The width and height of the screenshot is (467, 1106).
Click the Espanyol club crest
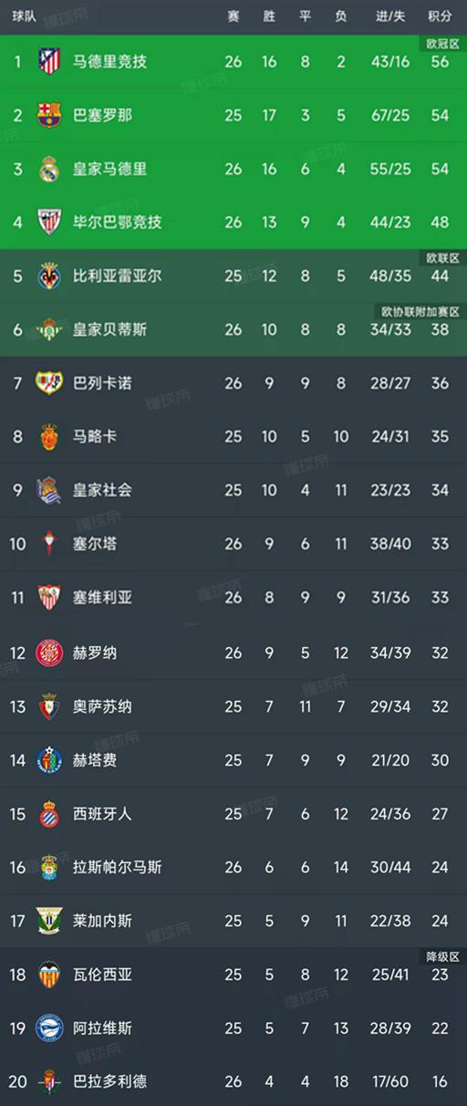point(48,814)
